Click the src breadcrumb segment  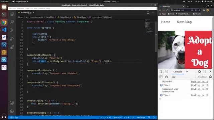point(27,17)
